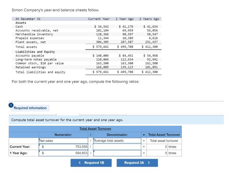Click Current Year net sales field 753,559

(x=63, y=147)
